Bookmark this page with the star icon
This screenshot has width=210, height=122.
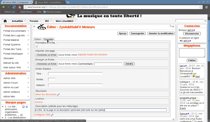coord(201,7)
